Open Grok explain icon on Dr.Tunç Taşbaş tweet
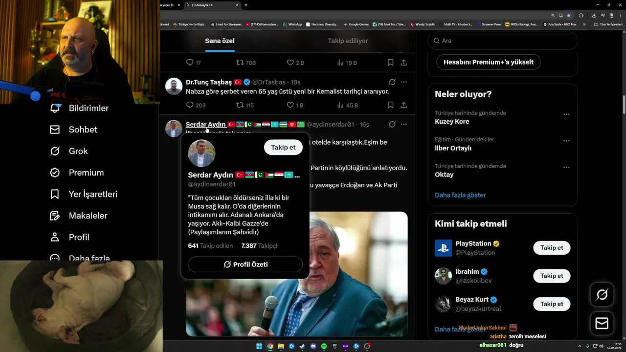The width and height of the screenshot is (626, 352). 392,82
